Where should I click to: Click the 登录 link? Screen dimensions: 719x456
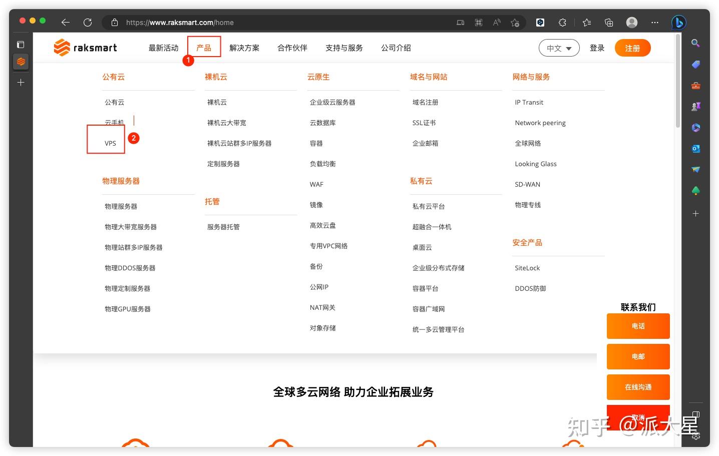click(x=597, y=48)
